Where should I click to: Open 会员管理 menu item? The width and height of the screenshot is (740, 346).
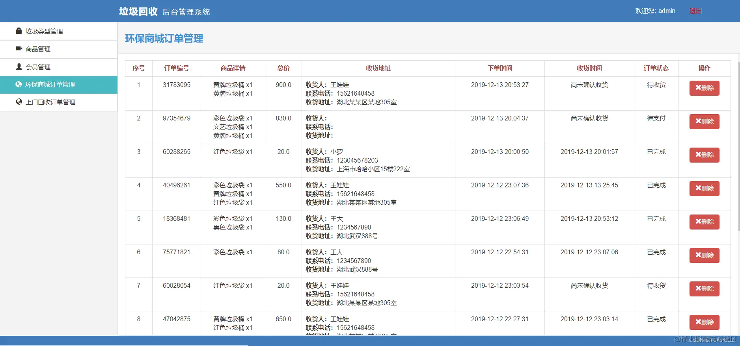coord(59,67)
